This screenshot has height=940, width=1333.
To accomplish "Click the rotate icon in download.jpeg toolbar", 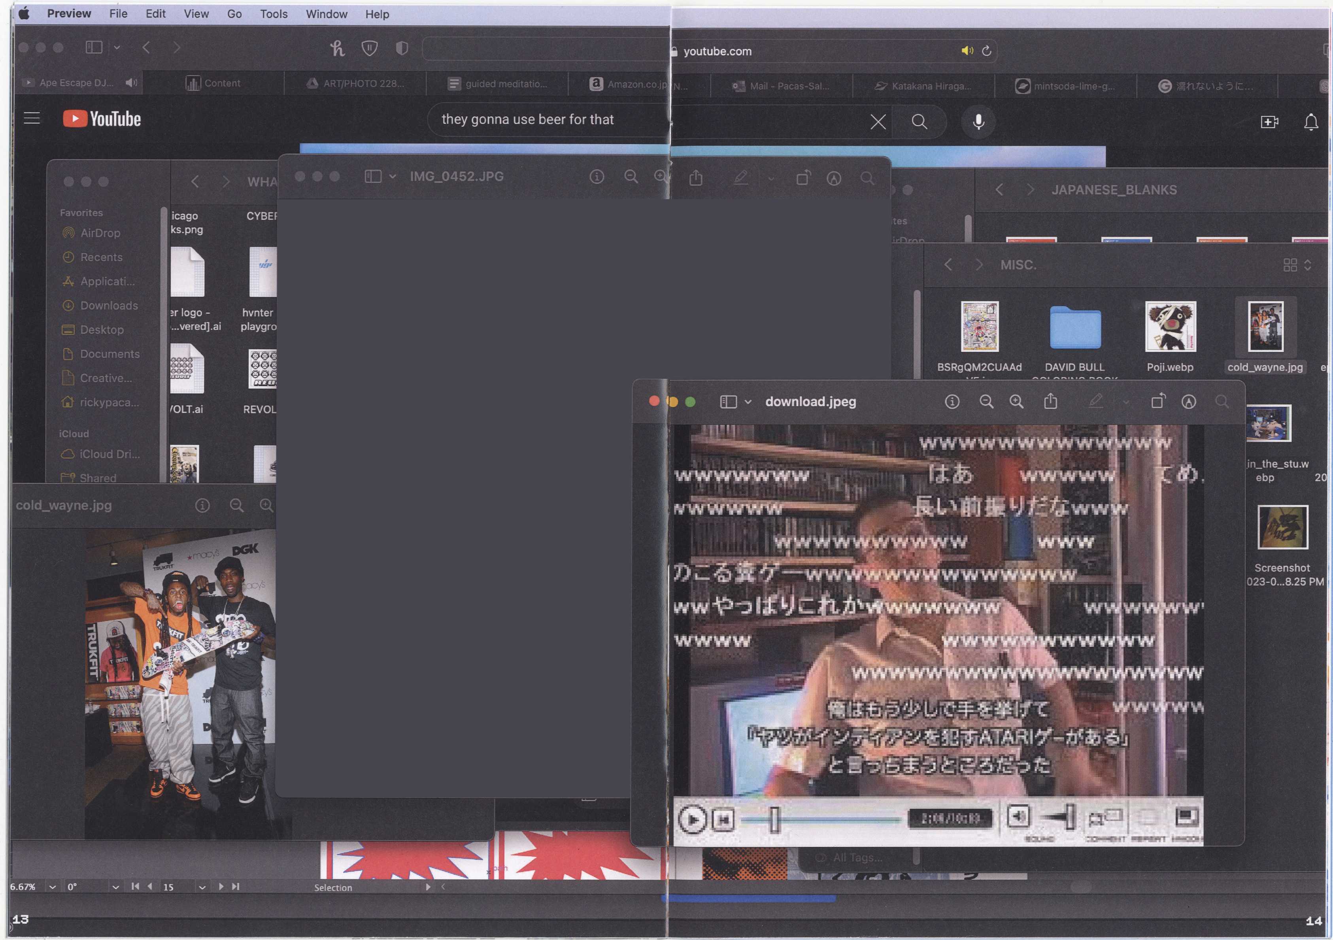I will point(1157,401).
